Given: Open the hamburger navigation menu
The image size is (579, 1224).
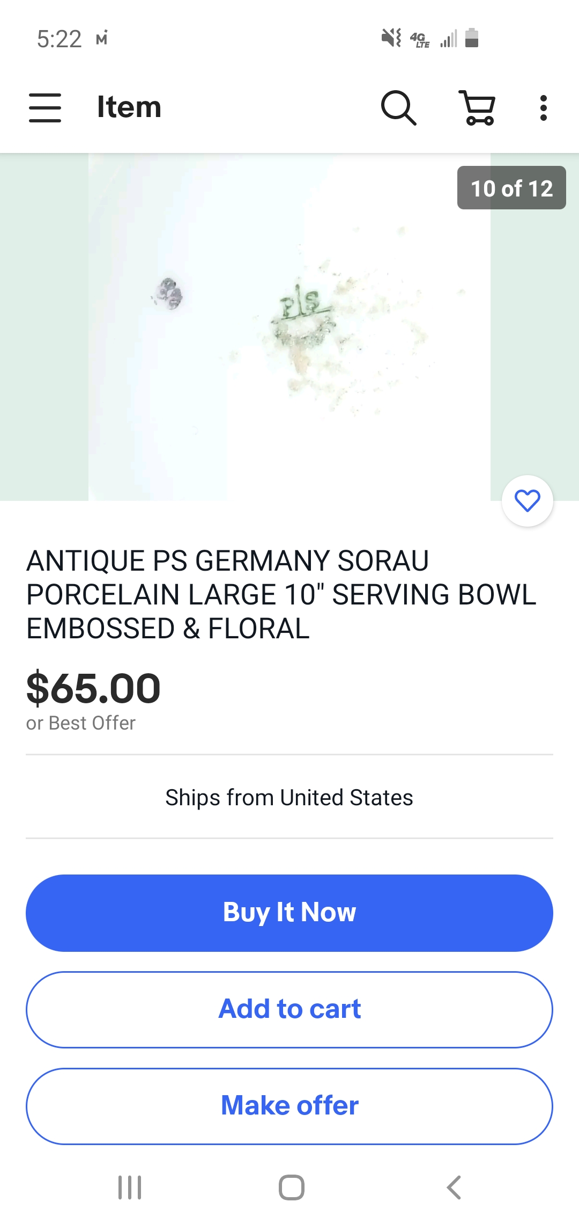Looking at the screenshot, I should 45,107.
